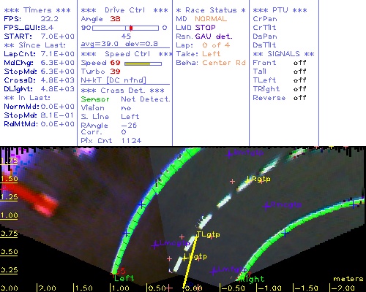Toggle the Front signal off indicator
Image resolution: width=366 pixels, height=292 pixels.
[300, 63]
